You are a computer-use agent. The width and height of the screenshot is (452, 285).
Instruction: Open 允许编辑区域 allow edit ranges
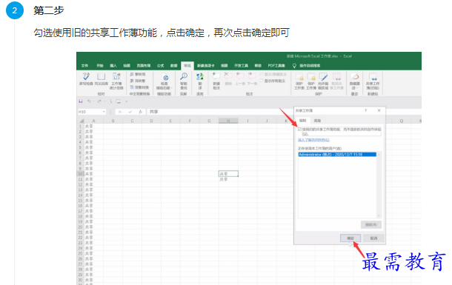click(323, 81)
